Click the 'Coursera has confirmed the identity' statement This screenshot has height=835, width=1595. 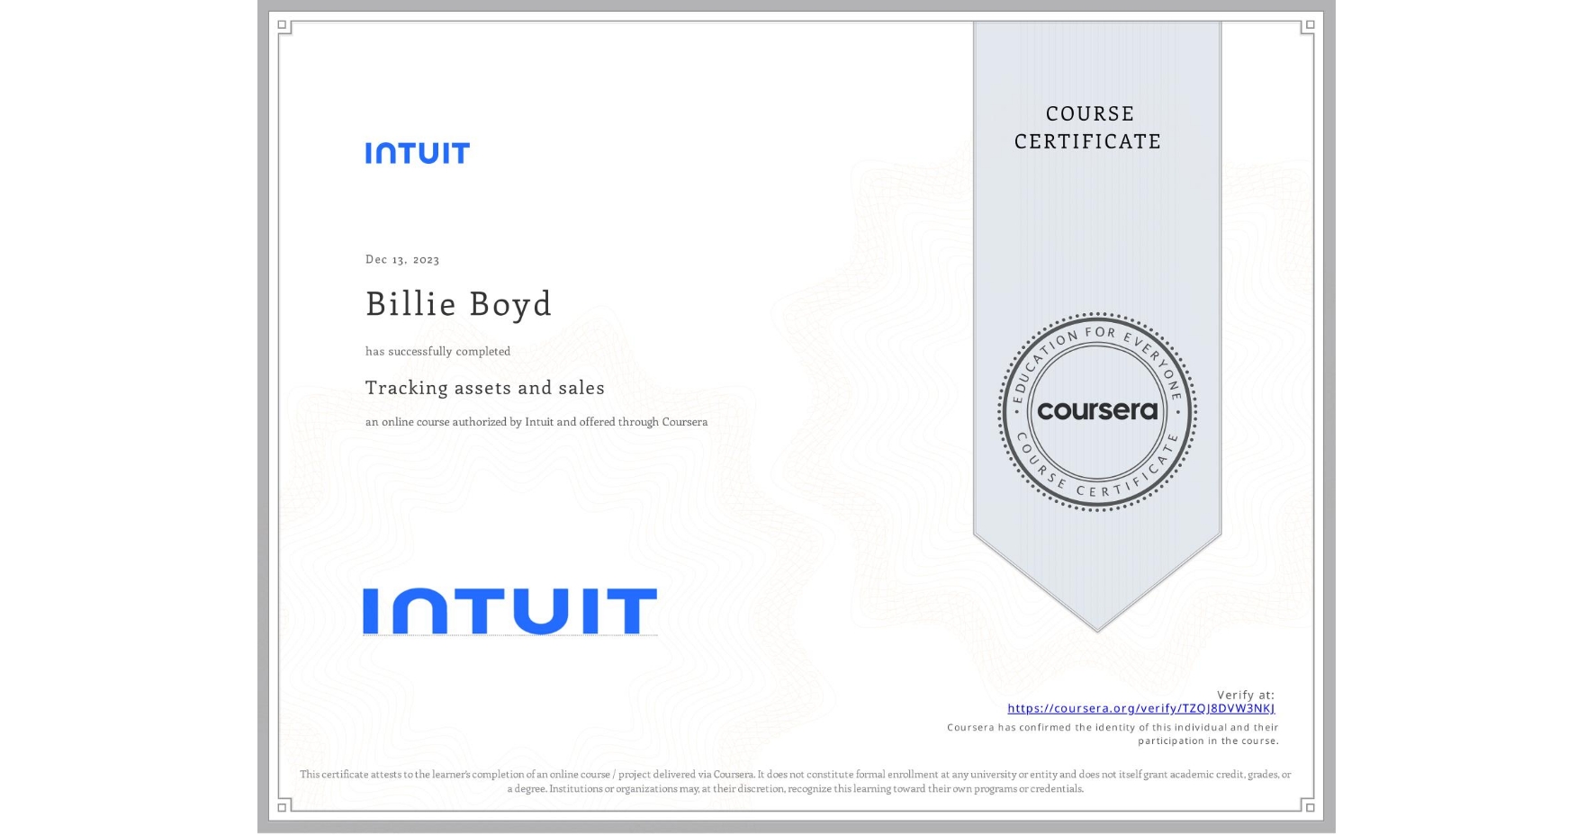coord(1113,734)
